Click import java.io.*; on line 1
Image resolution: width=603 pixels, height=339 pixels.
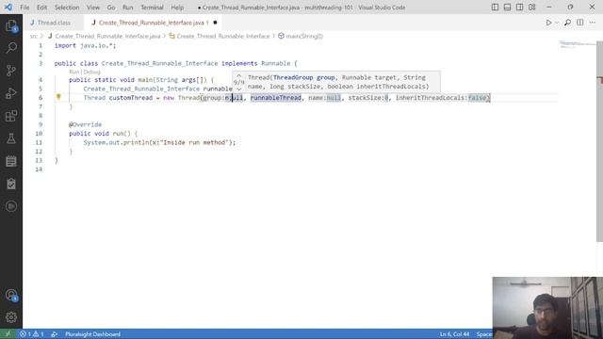[85, 45]
